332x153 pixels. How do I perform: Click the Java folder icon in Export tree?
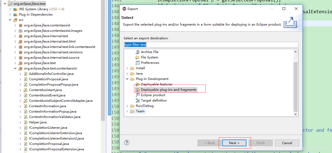132,74
